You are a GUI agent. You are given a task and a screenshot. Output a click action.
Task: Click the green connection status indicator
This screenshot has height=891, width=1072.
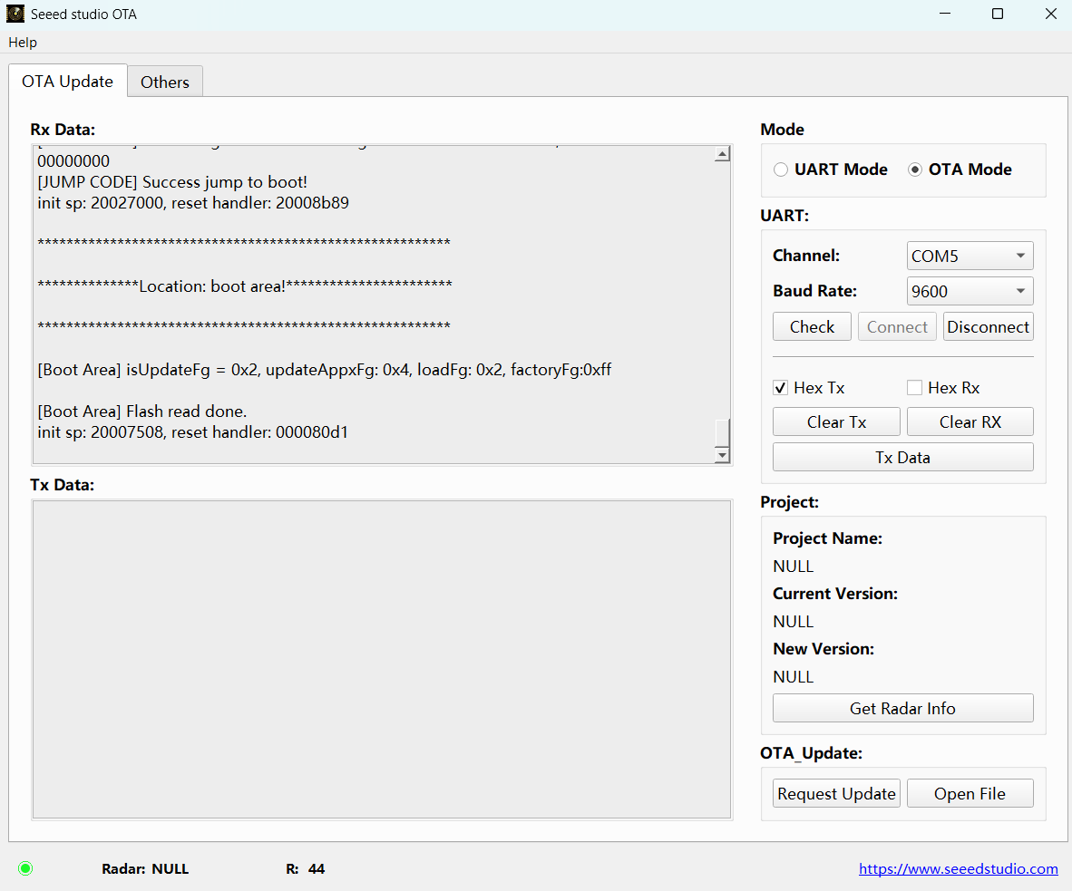[25, 868]
